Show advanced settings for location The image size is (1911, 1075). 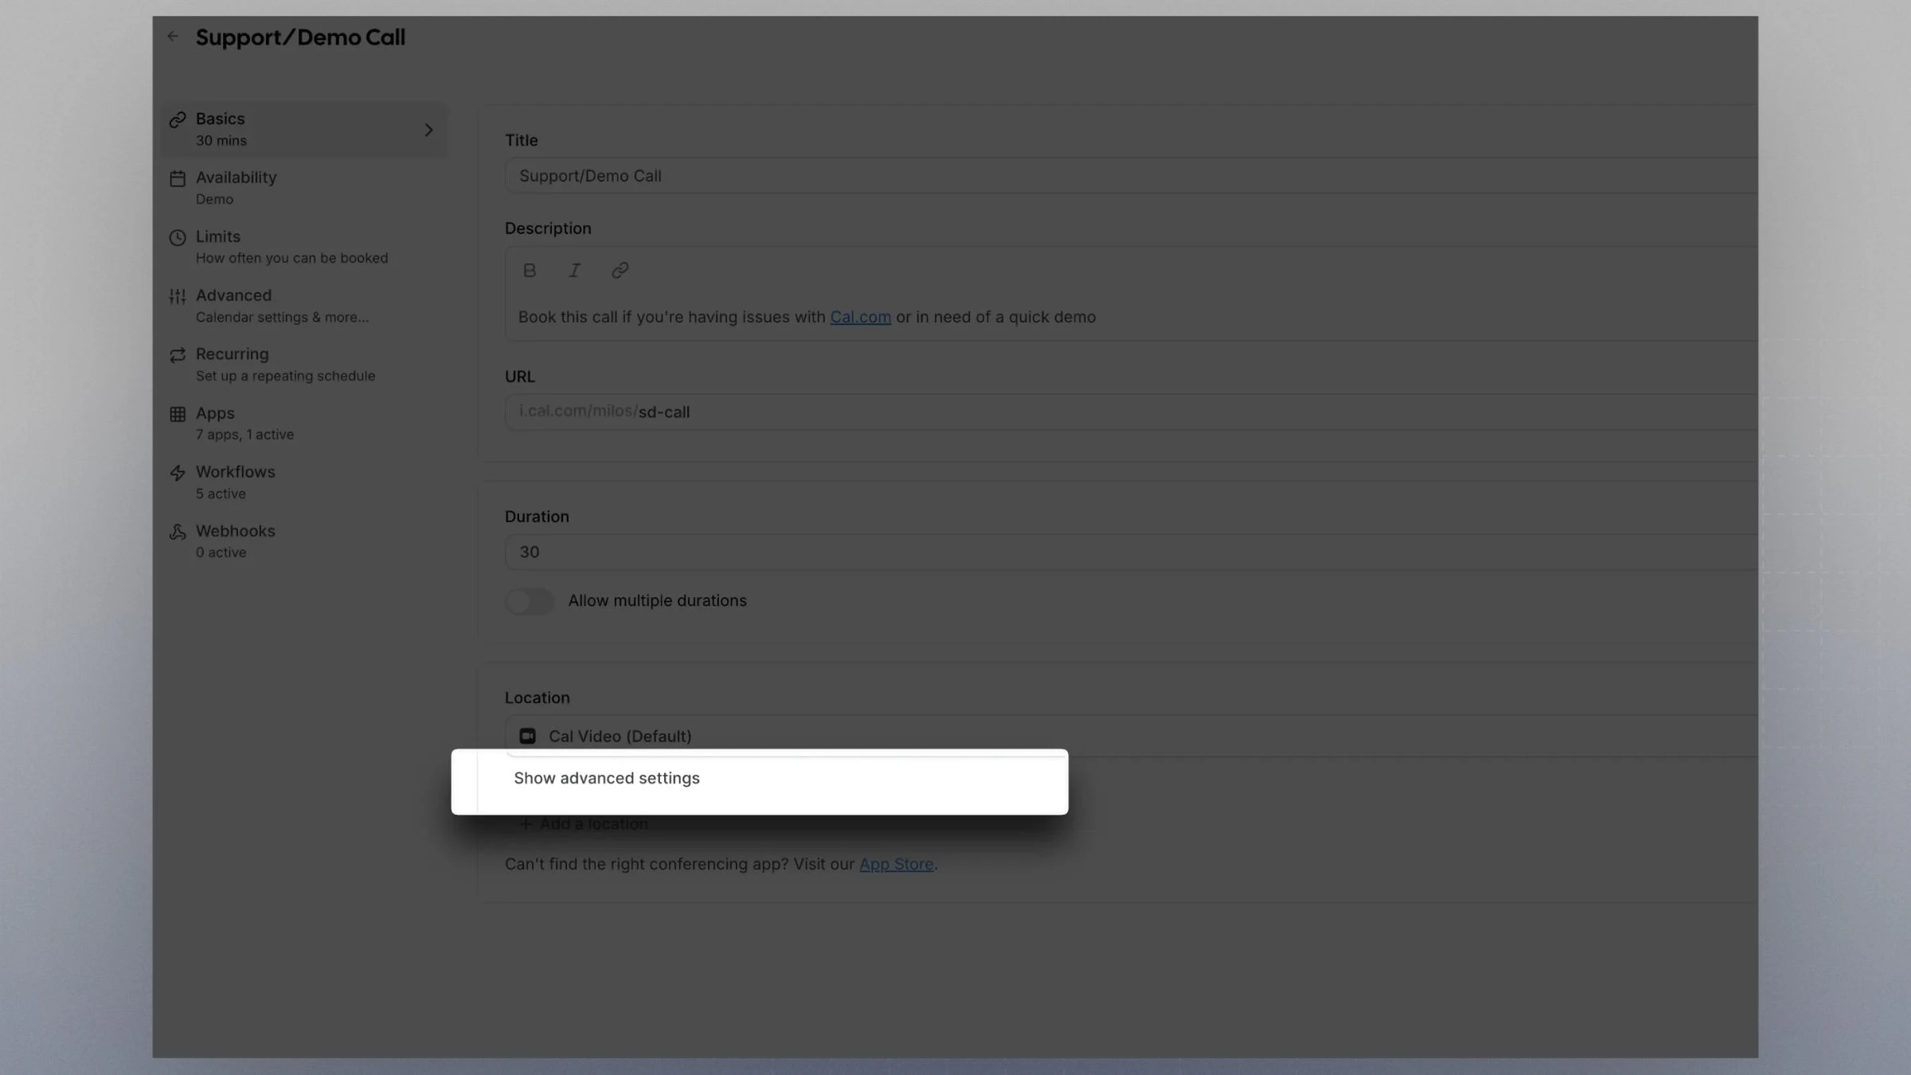(607, 779)
